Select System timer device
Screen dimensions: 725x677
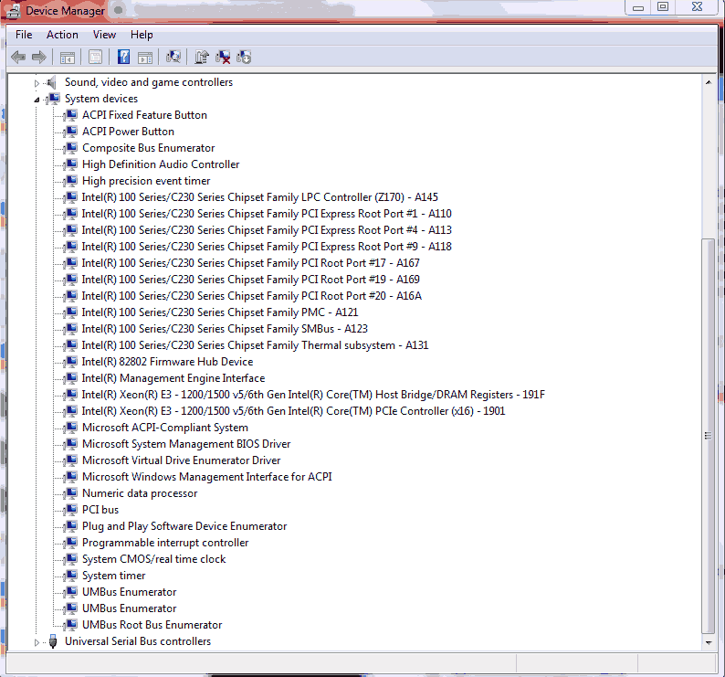(113, 576)
